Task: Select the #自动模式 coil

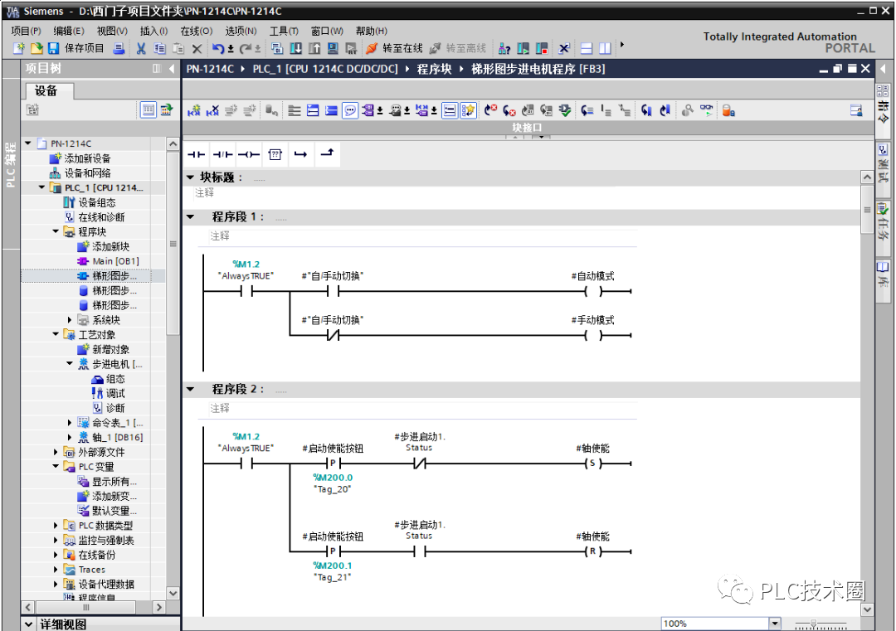Action: point(593,291)
